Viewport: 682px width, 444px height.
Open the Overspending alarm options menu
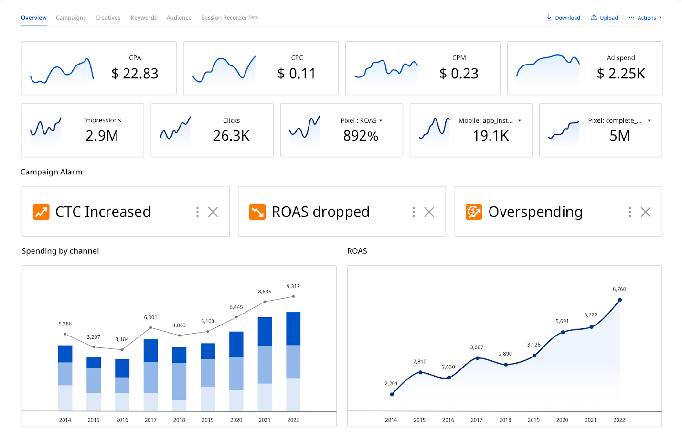coord(630,212)
